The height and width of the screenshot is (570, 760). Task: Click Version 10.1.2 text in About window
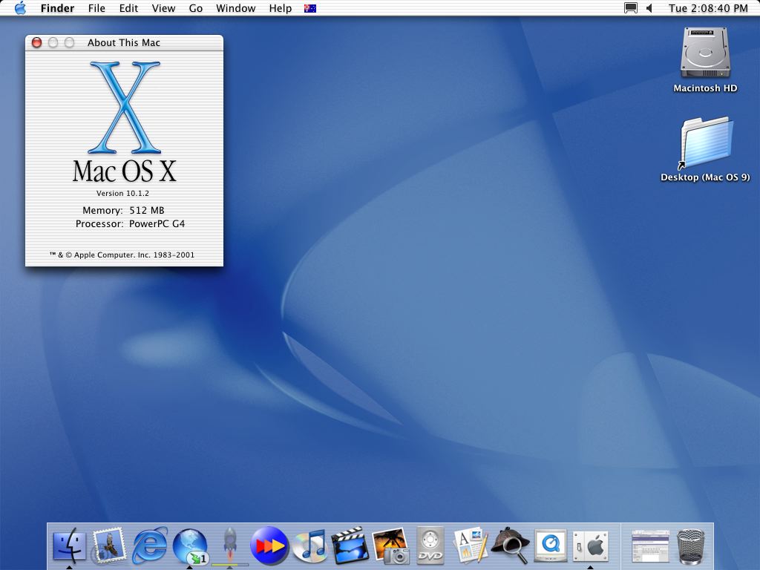tap(122, 193)
